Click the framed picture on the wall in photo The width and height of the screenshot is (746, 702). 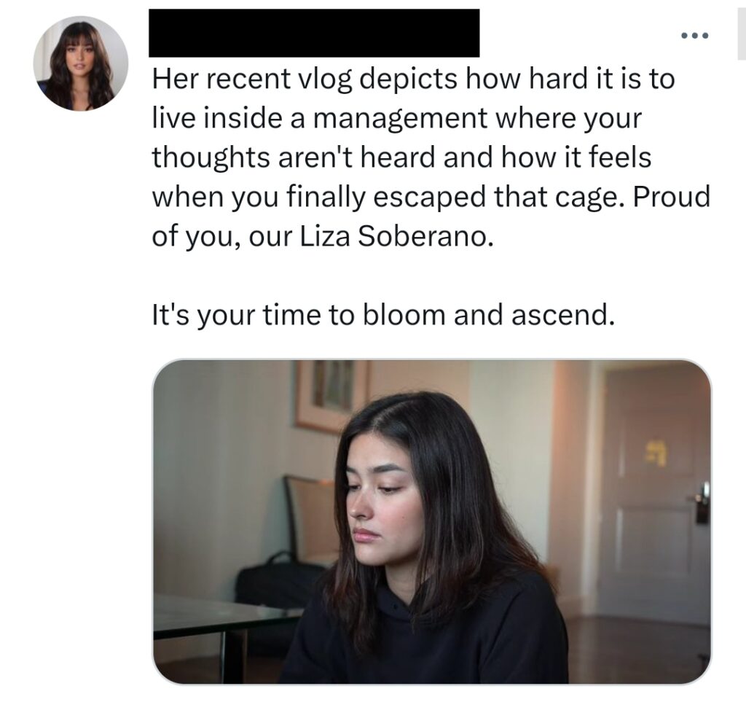click(x=331, y=394)
